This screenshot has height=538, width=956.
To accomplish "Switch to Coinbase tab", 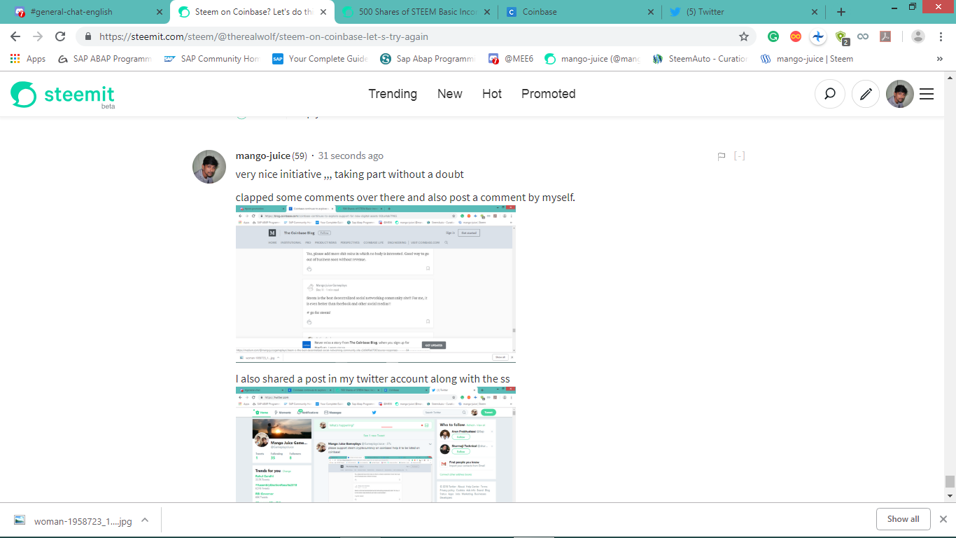I will coord(579,12).
